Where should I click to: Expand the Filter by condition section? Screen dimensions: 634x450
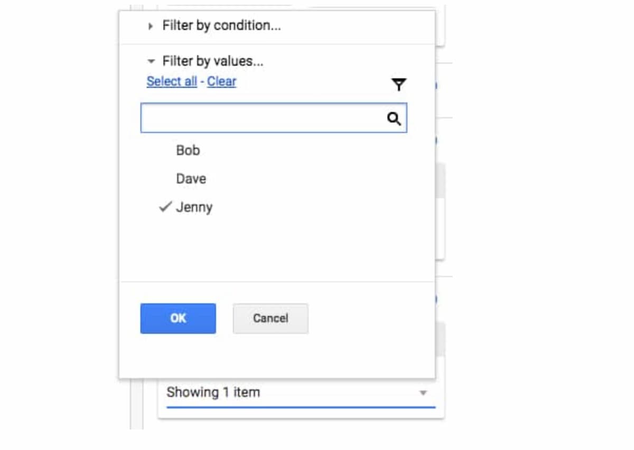[x=221, y=25]
